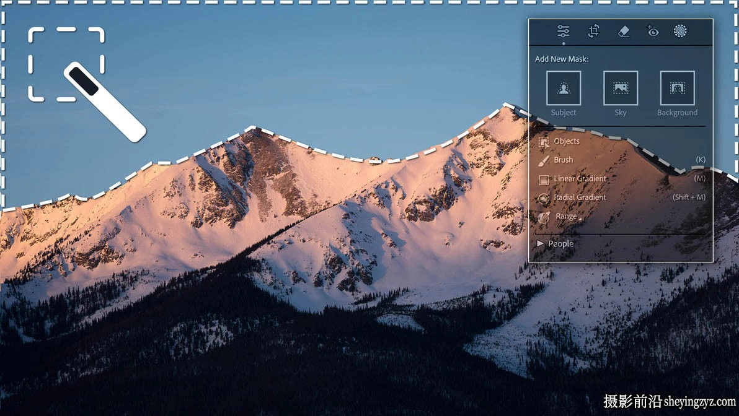This screenshot has width=739, height=416.
Task: Select the Masking tool circle icon
Action: click(x=680, y=30)
